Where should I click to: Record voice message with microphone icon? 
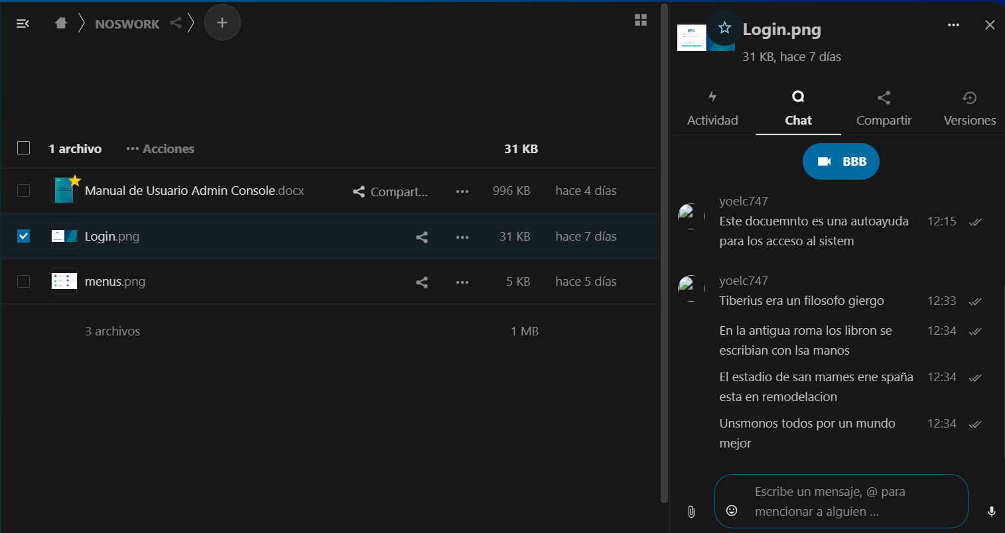pyautogui.click(x=991, y=511)
